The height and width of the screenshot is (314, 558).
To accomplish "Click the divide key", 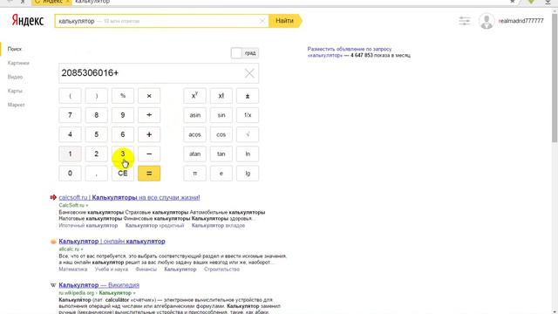I will 149,115.
